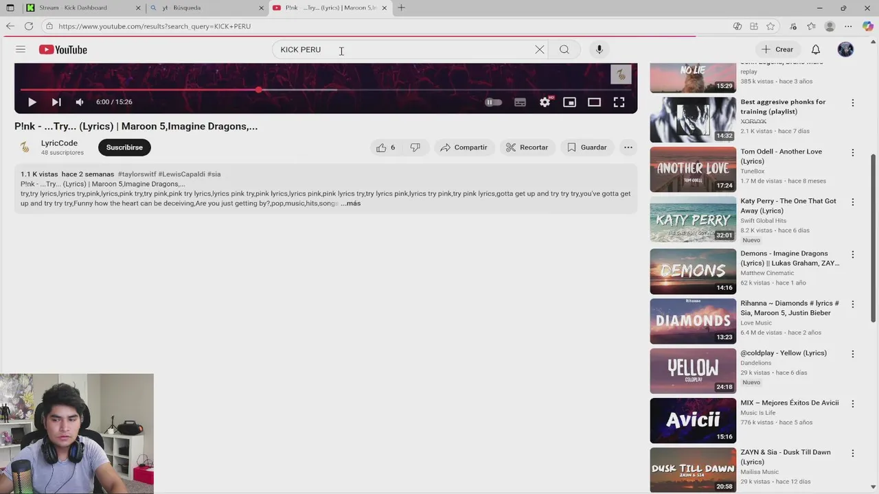This screenshot has width=879, height=494.
Task: Play the video
Action: pyautogui.click(x=32, y=102)
